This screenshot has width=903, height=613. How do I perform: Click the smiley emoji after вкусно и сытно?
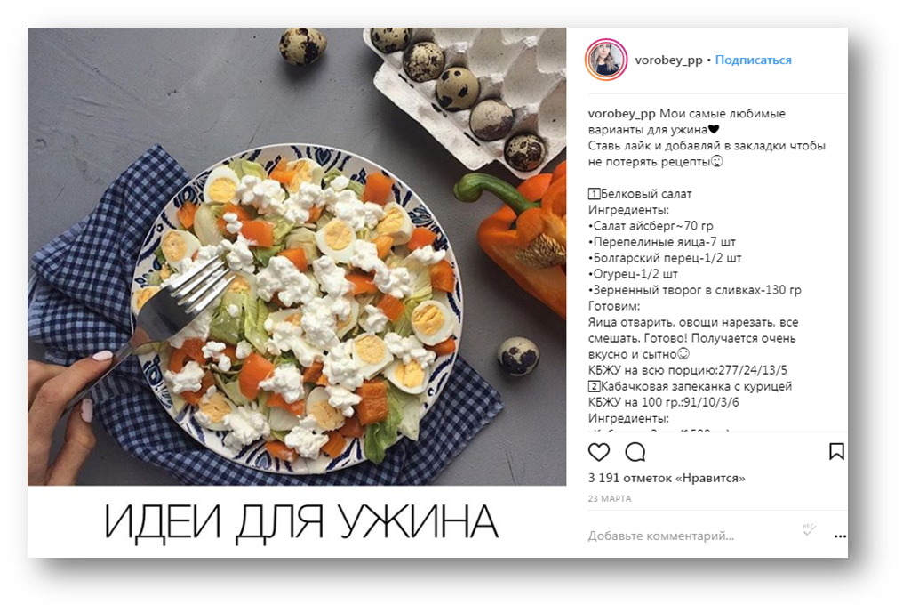tap(683, 354)
